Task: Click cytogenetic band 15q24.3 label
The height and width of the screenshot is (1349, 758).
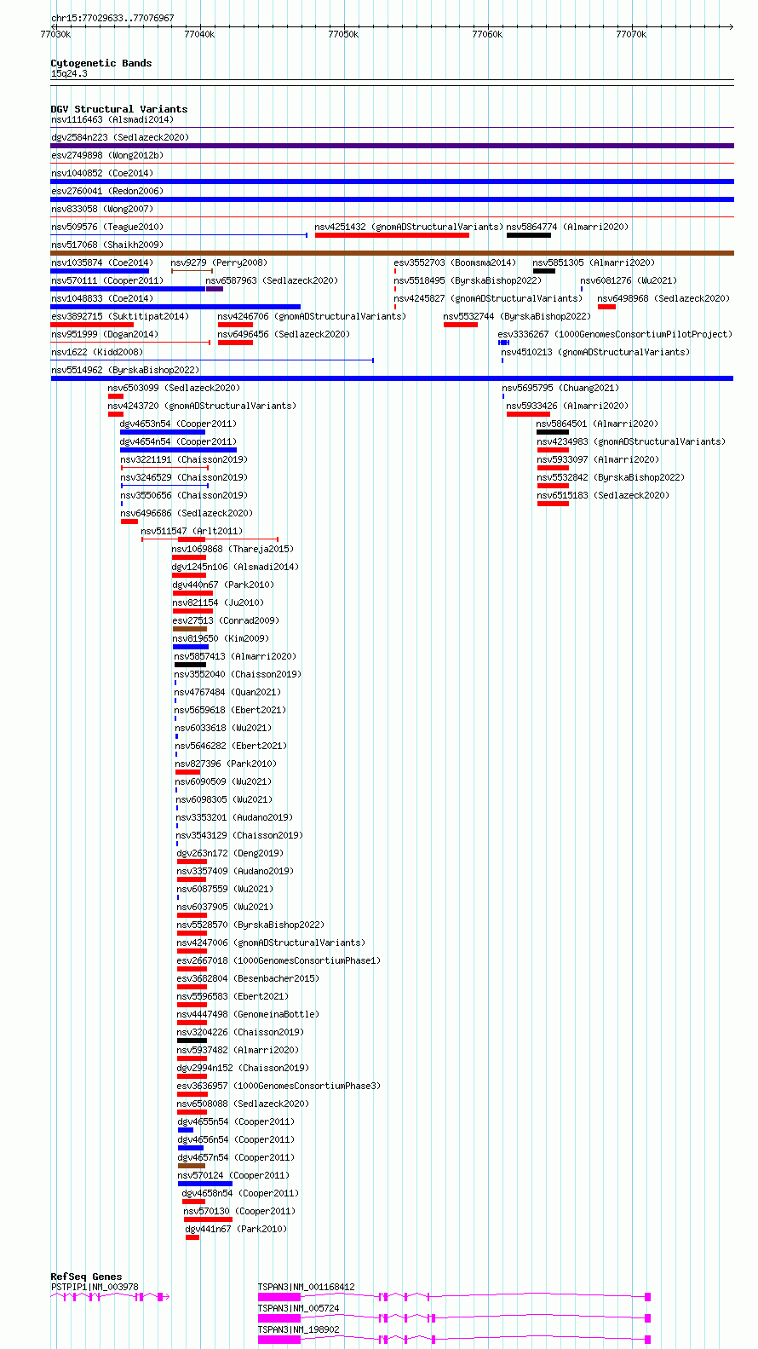Action: coord(69,73)
